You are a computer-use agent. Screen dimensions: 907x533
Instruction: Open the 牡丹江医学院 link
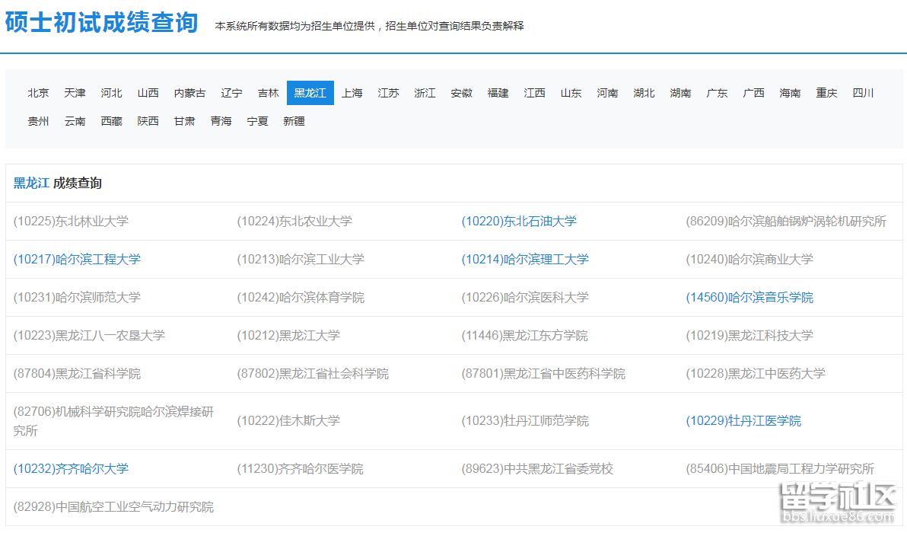click(x=743, y=420)
